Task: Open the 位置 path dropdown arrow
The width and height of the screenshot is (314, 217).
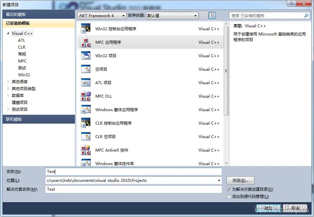Action: pos(219,181)
